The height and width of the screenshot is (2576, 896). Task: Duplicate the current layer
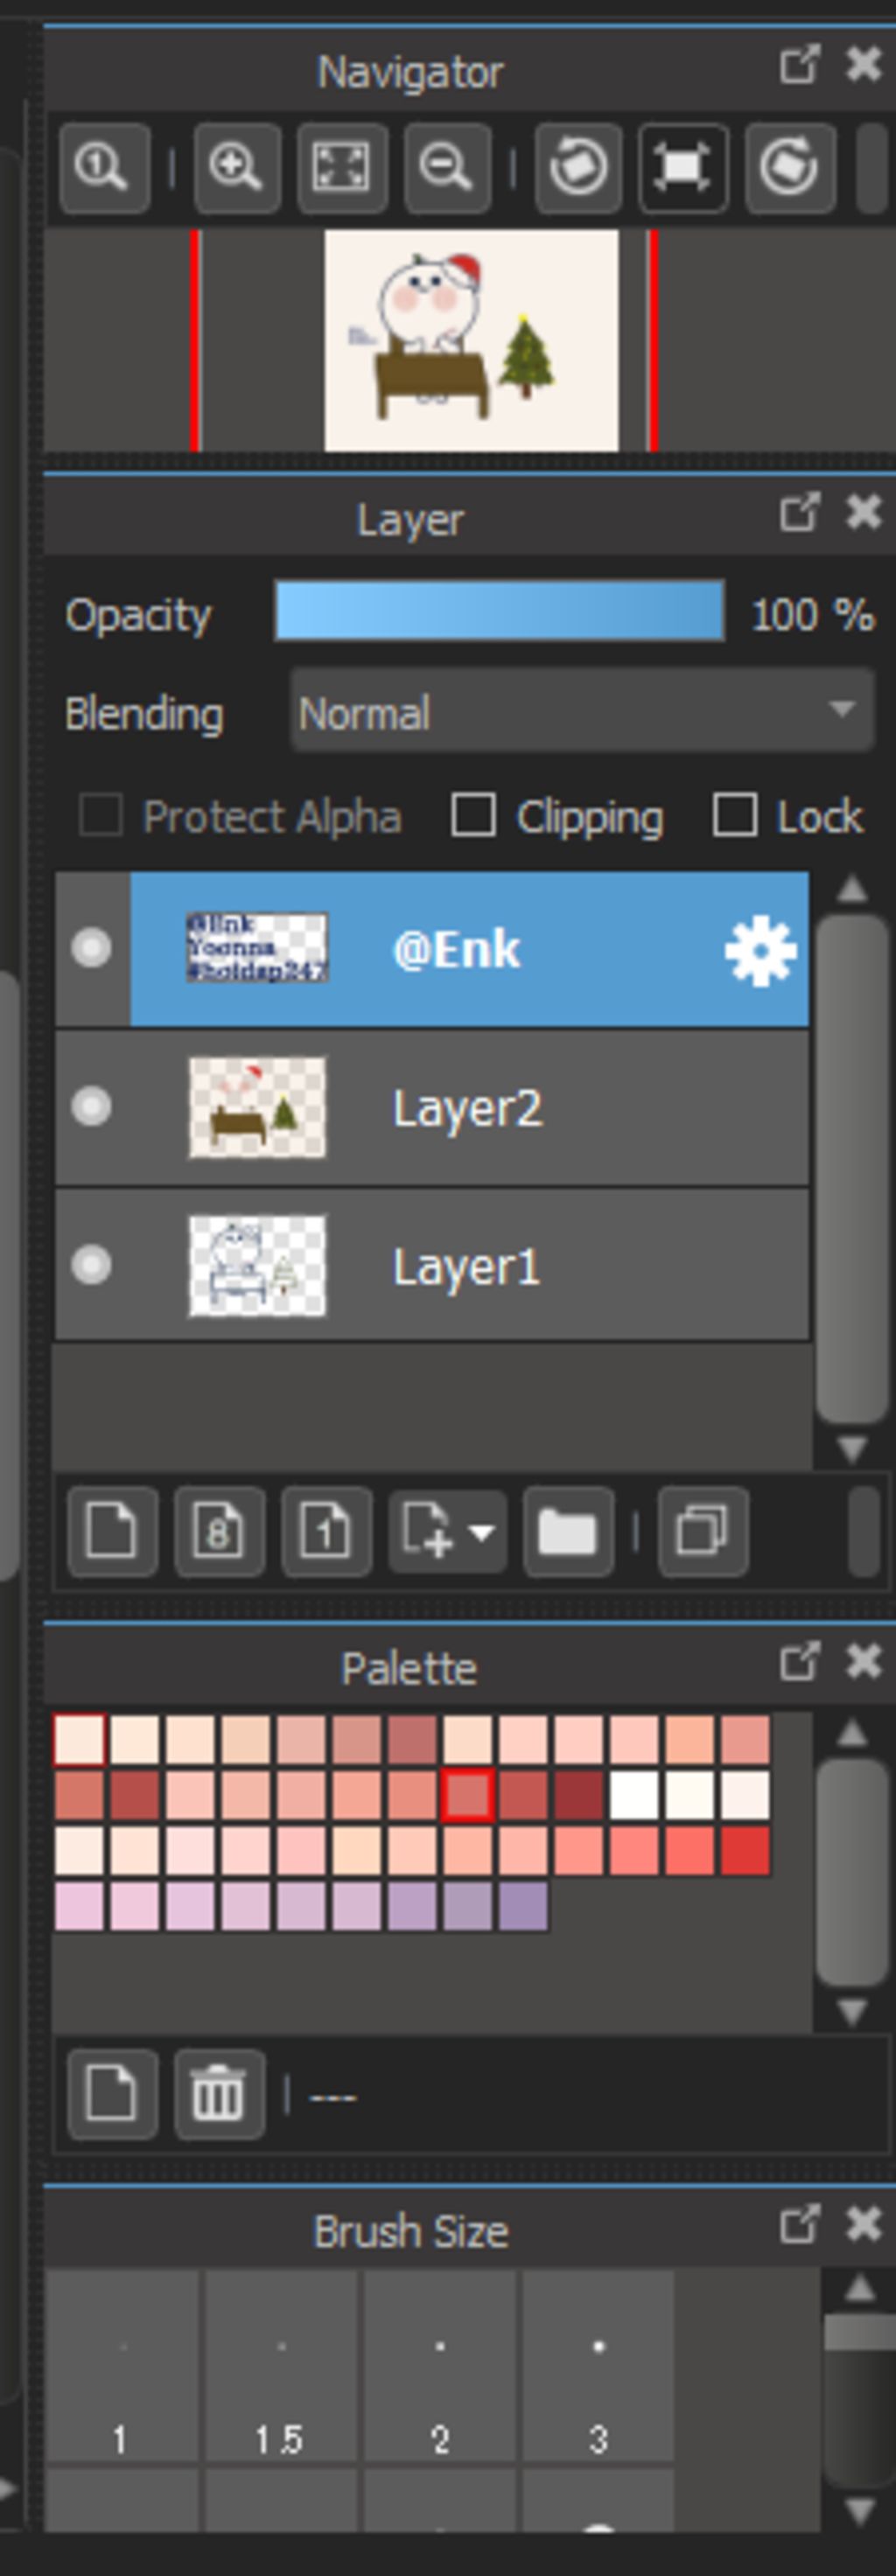pyautogui.click(x=703, y=1531)
